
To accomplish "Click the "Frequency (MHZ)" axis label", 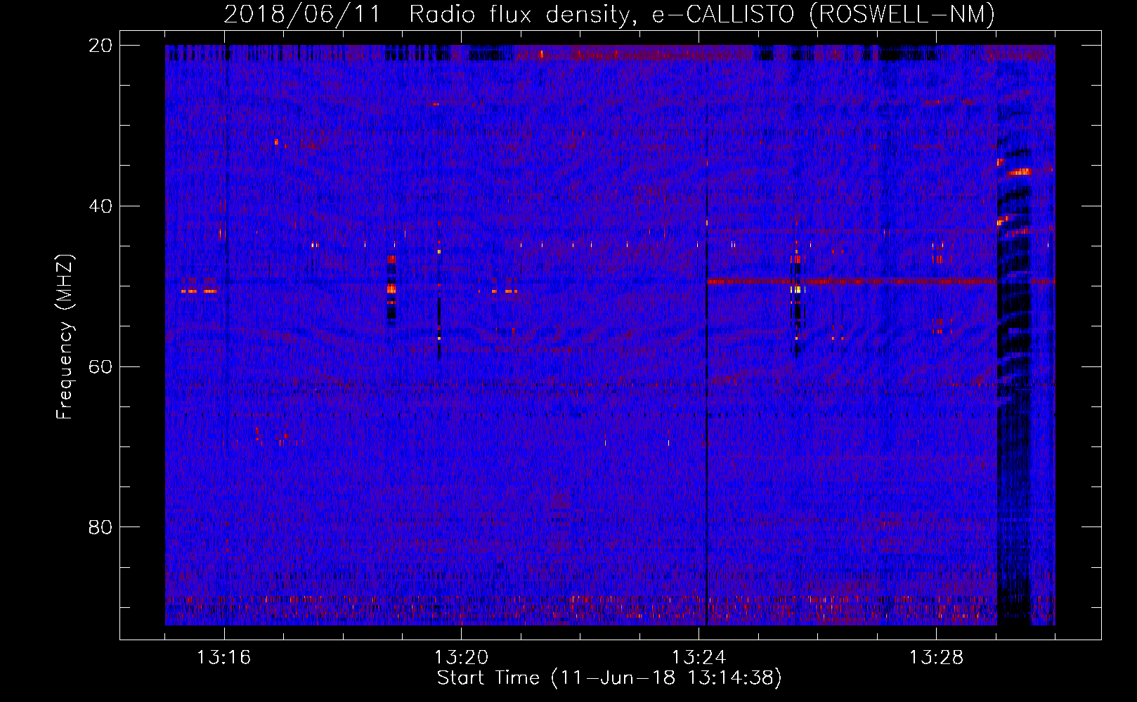I will pos(65,337).
